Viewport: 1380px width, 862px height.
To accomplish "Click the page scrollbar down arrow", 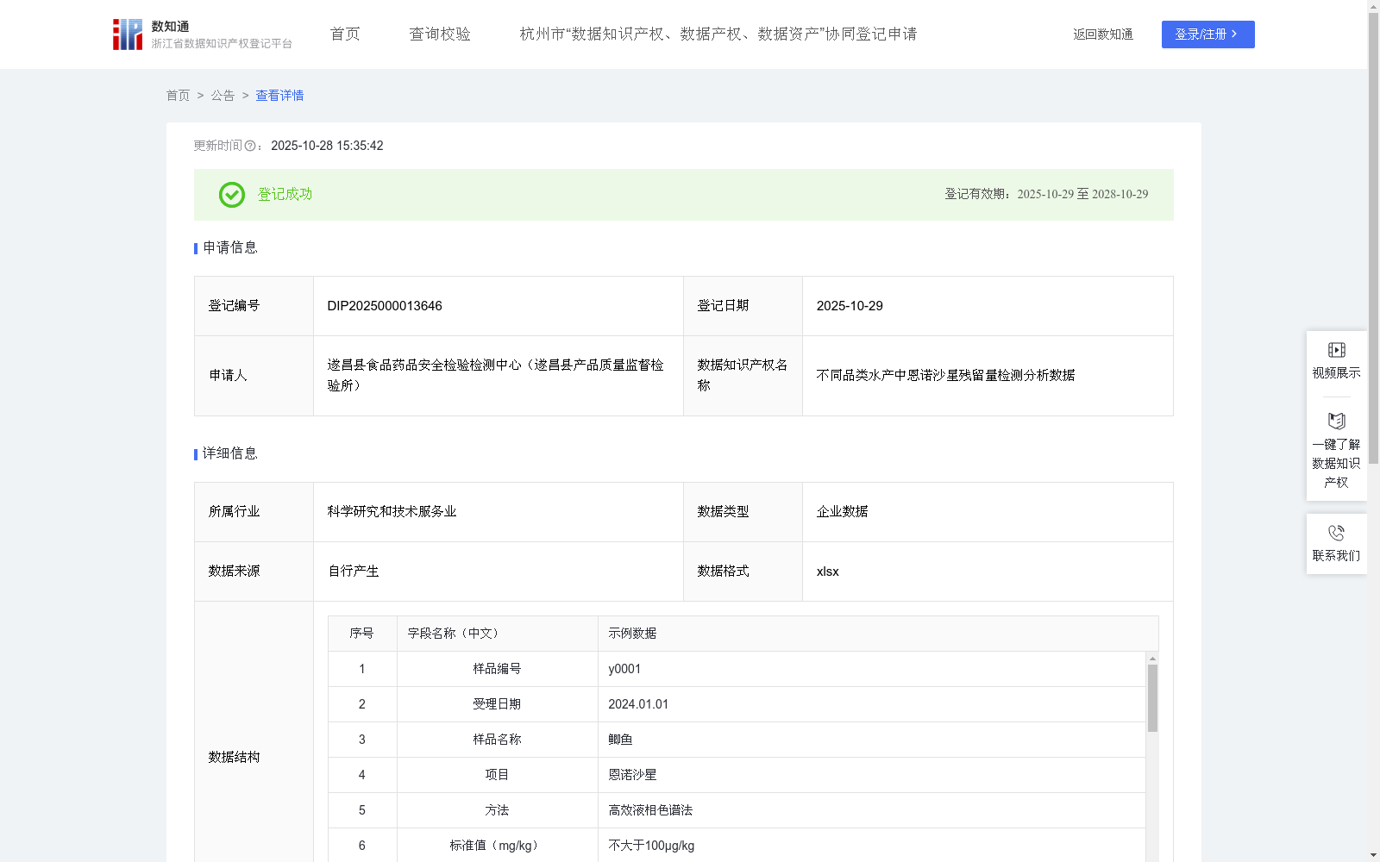I will point(1373,855).
